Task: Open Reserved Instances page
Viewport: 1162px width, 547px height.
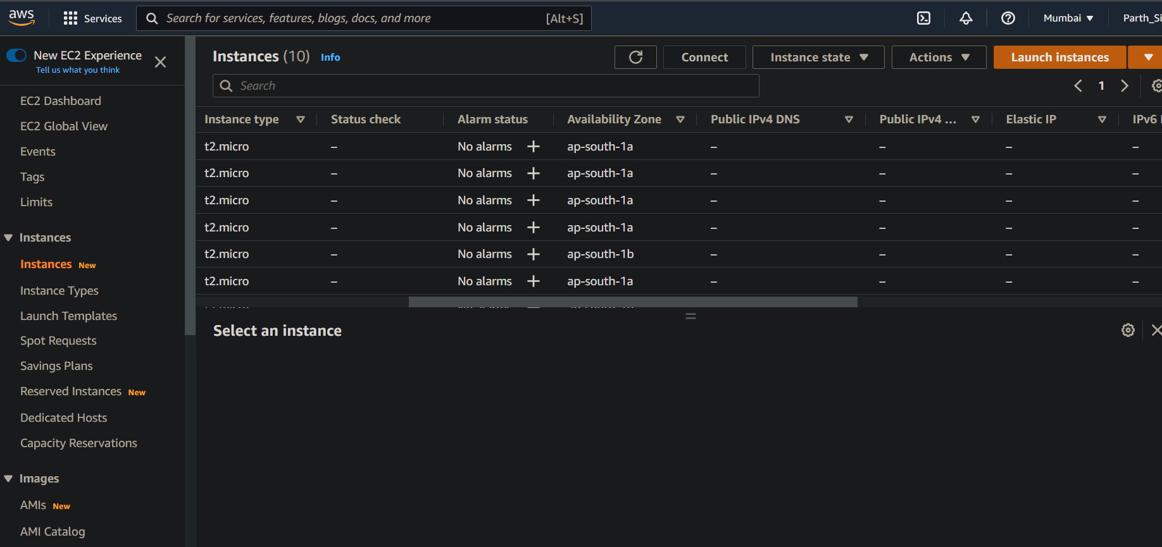Action: [70, 391]
